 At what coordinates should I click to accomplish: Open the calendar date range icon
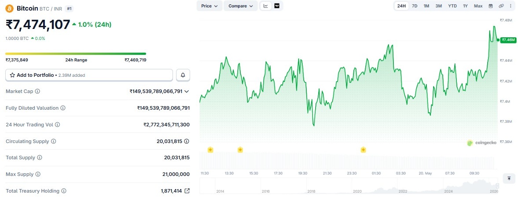click(x=491, y=6)
